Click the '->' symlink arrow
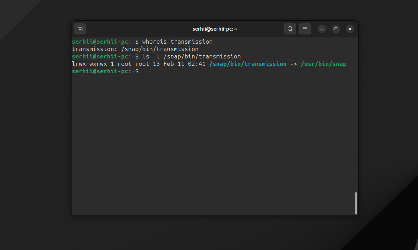 [x=293, y=64]
